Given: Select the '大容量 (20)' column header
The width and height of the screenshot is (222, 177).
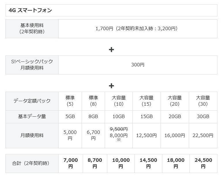Looking at the screenshot, I should [x=175, y=101].
